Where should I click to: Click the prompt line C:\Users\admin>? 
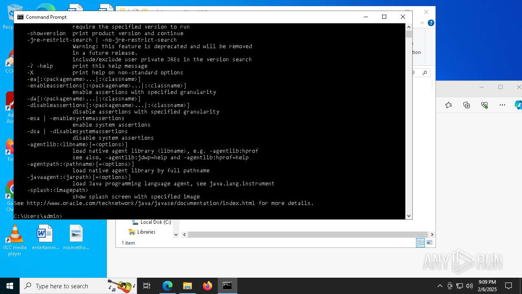pyautogui.click(x=38, y=216)
